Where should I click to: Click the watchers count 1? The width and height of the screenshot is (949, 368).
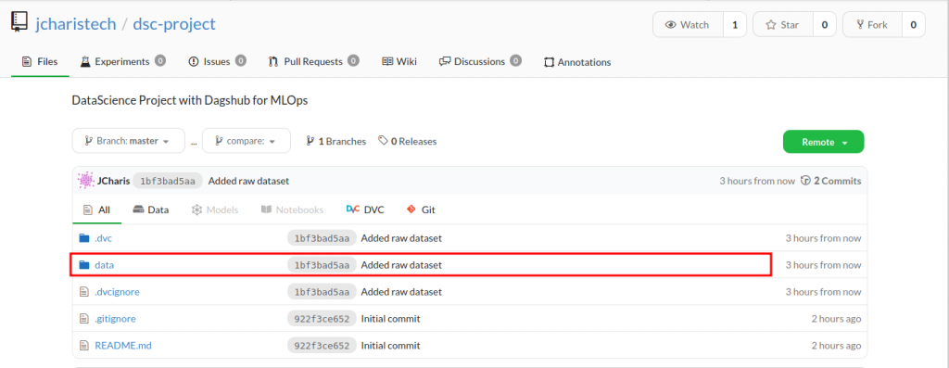[735, 25]
